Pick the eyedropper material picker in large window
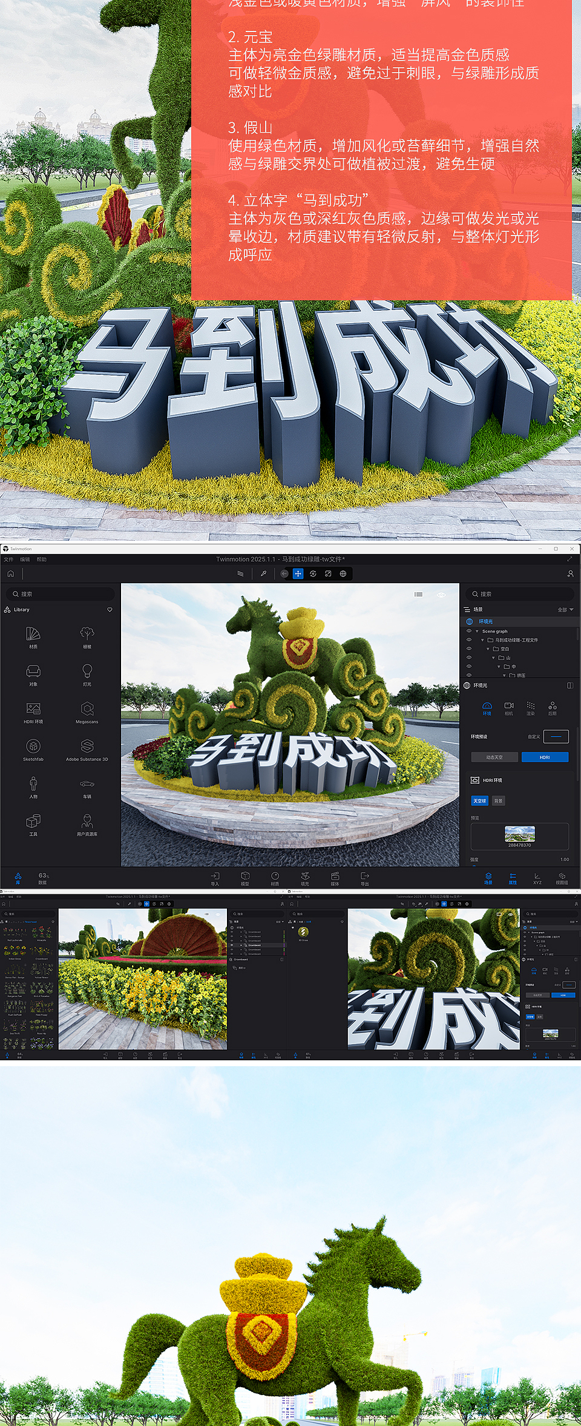 tap(264, 573)
